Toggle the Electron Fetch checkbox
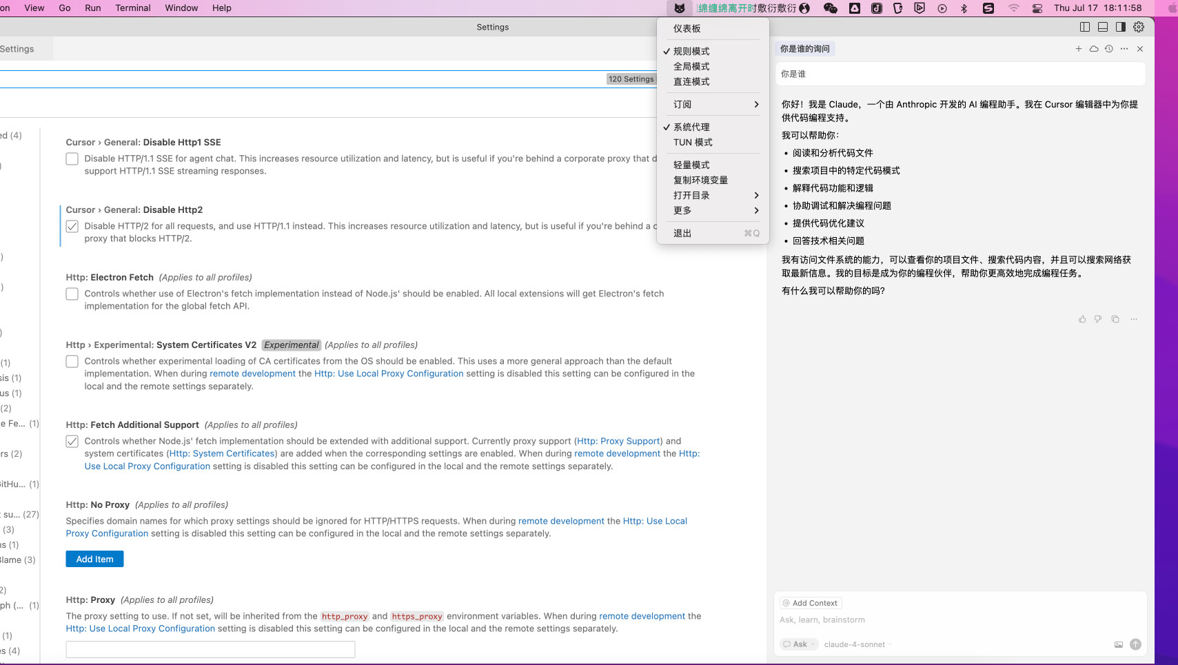1178x665 pixels. 72,294
